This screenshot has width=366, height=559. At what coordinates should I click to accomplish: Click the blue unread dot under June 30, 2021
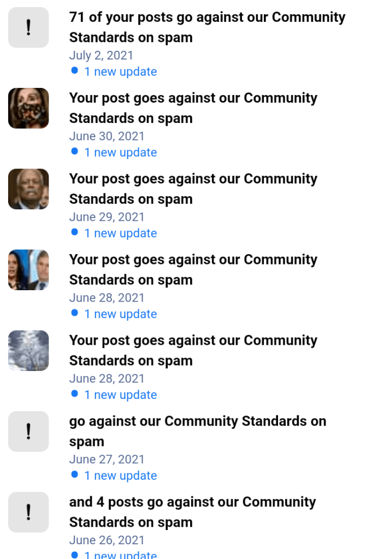pos(75,151)
